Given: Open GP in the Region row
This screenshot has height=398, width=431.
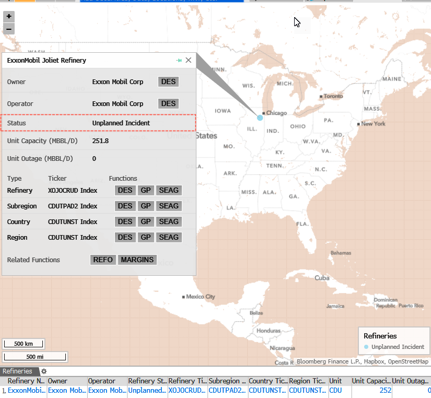Looking at the screenshot, I should tap(146, 237).
